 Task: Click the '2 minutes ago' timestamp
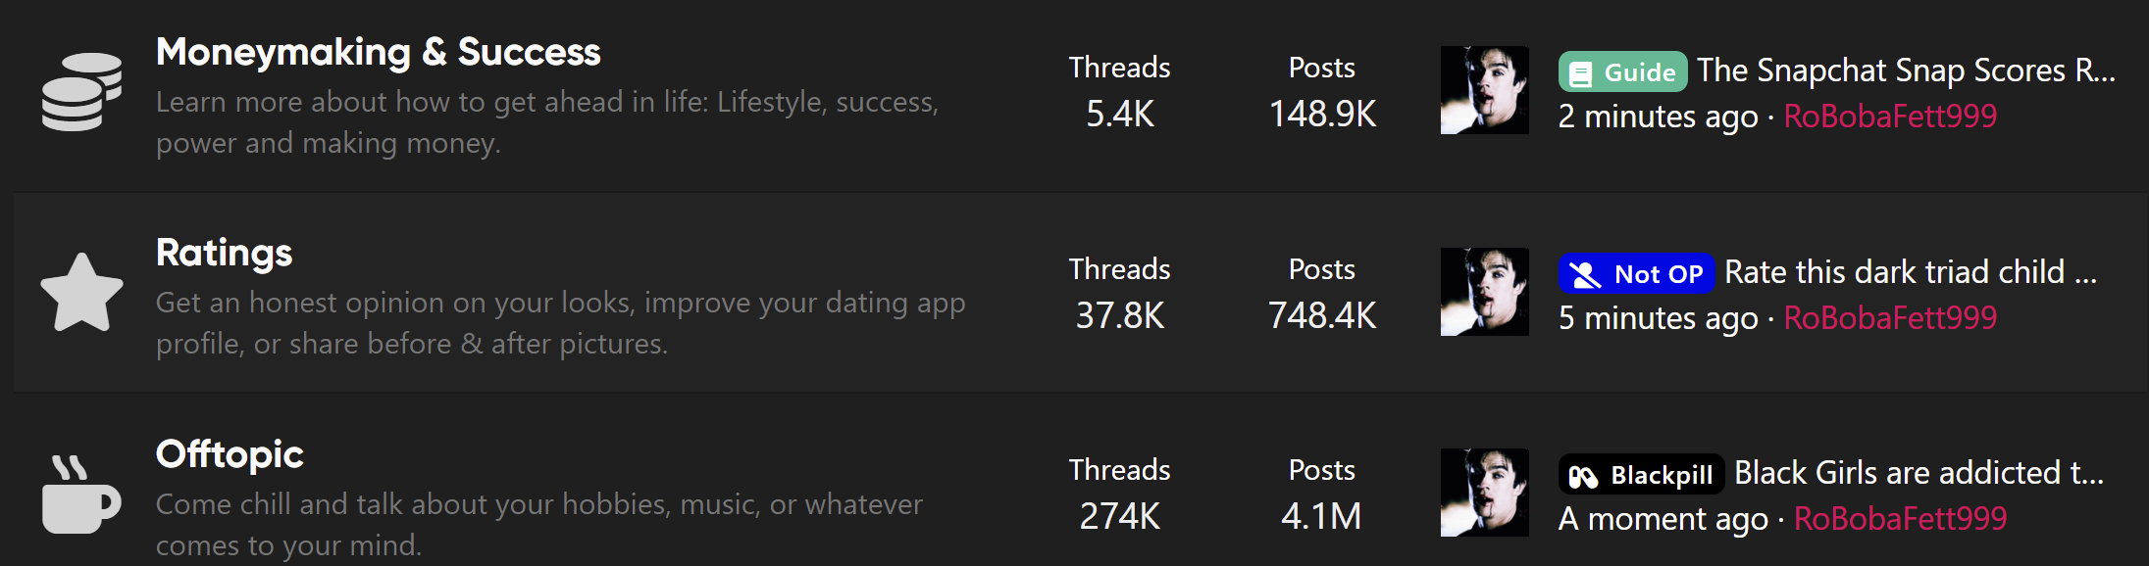coord(1658,117)
